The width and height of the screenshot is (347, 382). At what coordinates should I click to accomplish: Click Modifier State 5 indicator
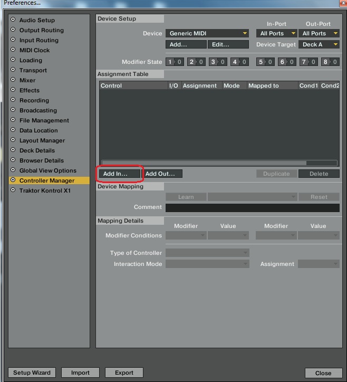coord(265,62)
